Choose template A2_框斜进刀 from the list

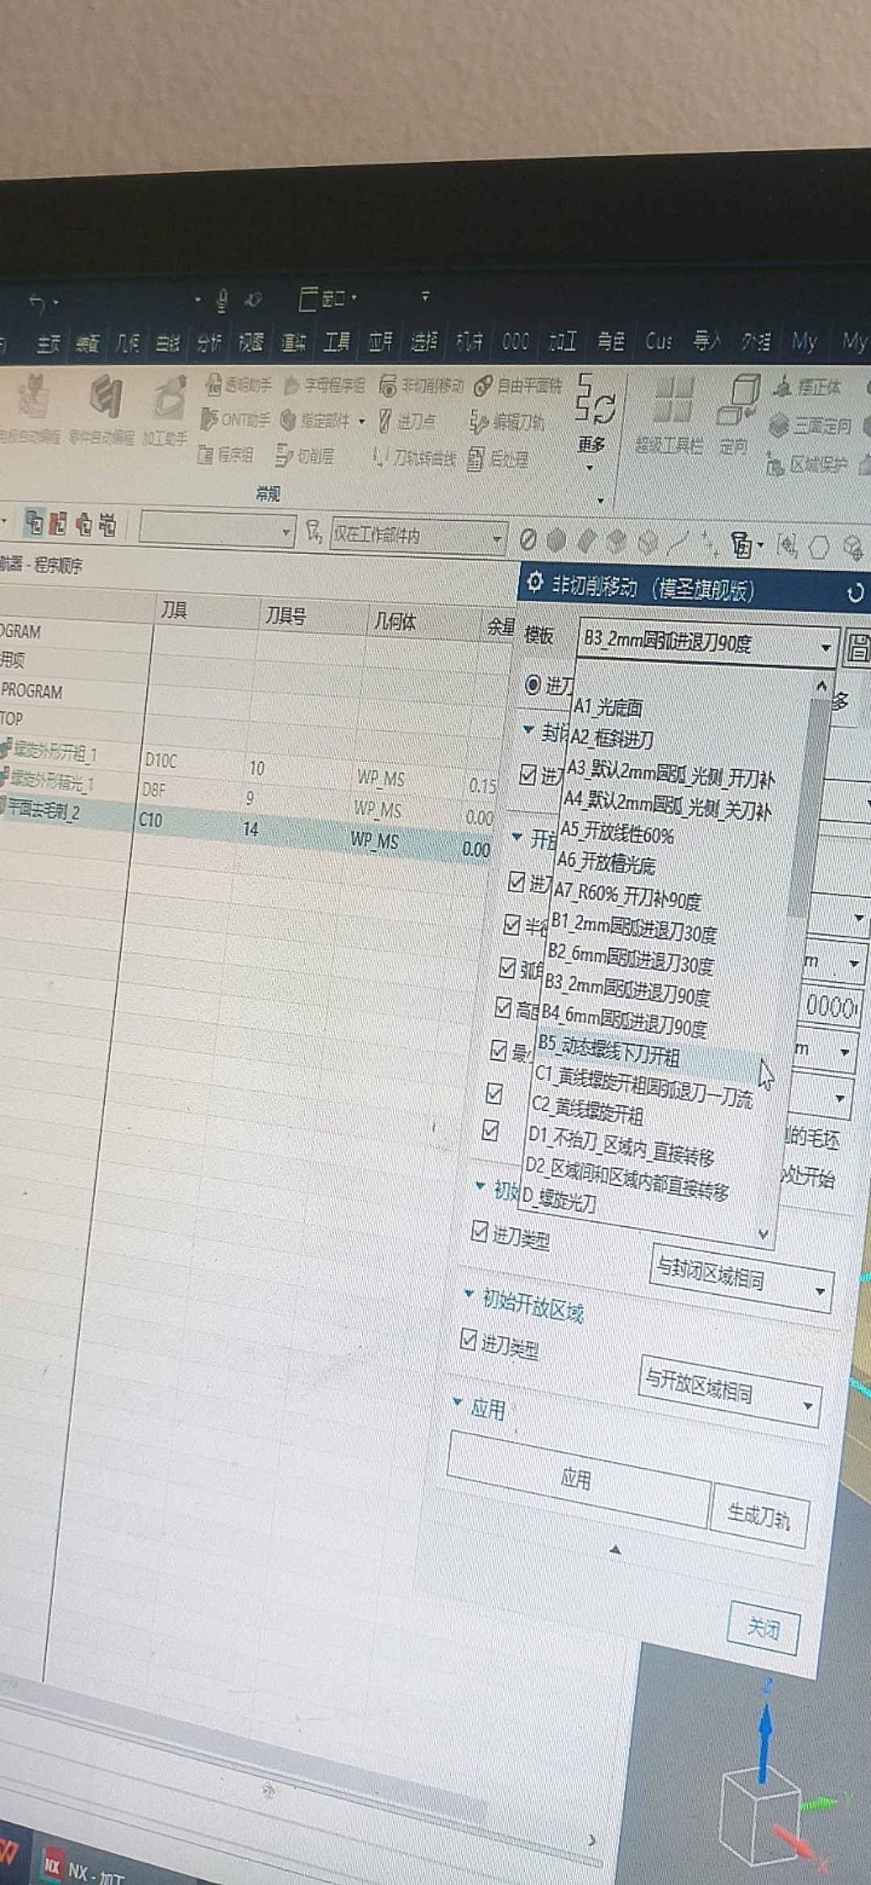tap(613, 738)
